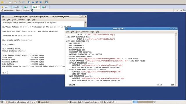186x104 pixels.
Task: Click the Send Ctrl+Alt+Del toolbar icon
Action: [10, 2]
